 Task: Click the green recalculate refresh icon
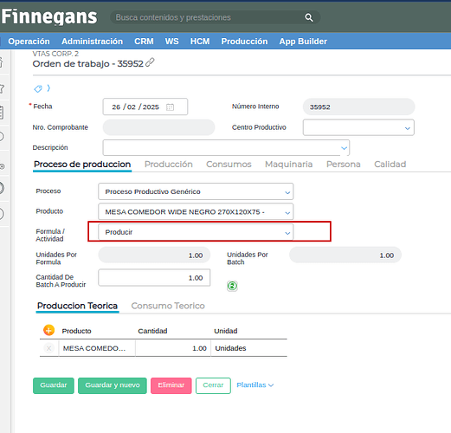[232, 286]
